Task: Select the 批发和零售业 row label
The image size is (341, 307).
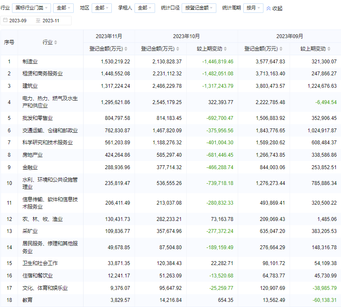Action: pos(37,118)
